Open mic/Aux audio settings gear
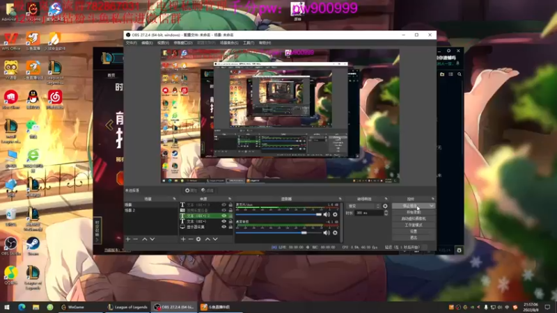 tap(335, 214)
